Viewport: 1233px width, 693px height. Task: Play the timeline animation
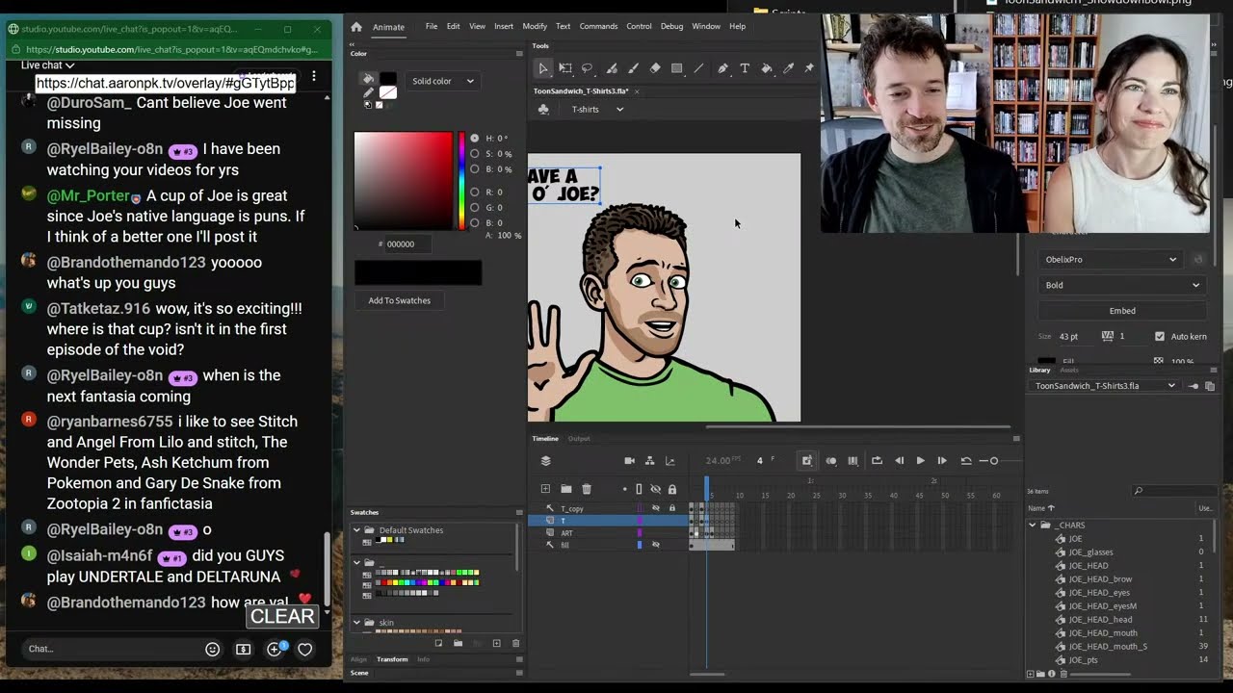pos(920,461)
